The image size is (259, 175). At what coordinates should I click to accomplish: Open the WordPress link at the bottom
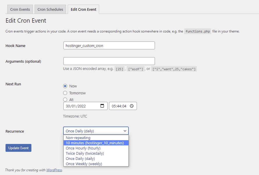[54, 170]
